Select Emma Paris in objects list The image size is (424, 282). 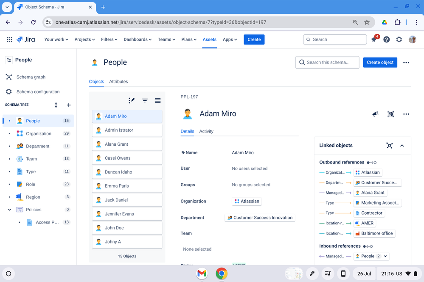click(x=127, y=186)
